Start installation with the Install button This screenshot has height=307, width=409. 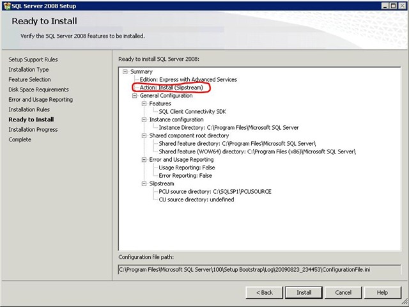click(x=304, y=293)
